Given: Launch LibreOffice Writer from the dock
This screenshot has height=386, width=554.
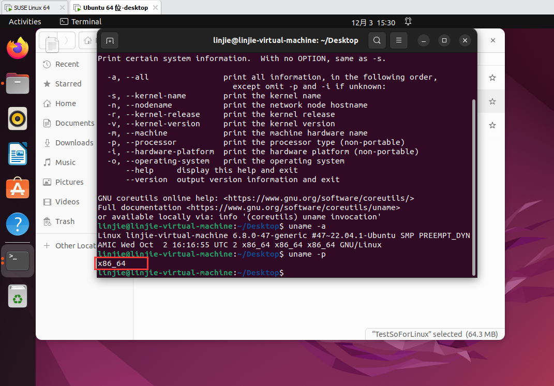Looking at the screenshot, I should point(17,154).
